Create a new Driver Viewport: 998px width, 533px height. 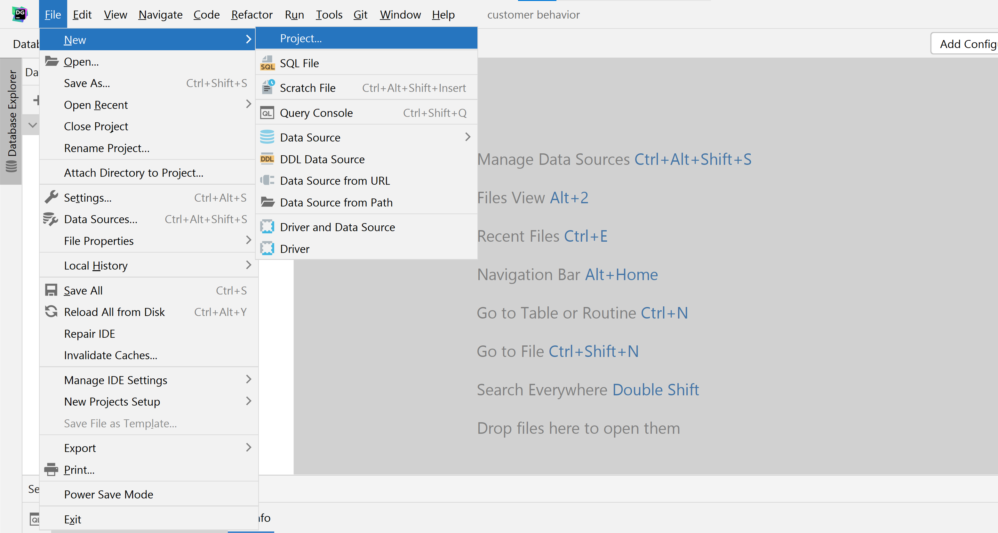click(294, 248)
